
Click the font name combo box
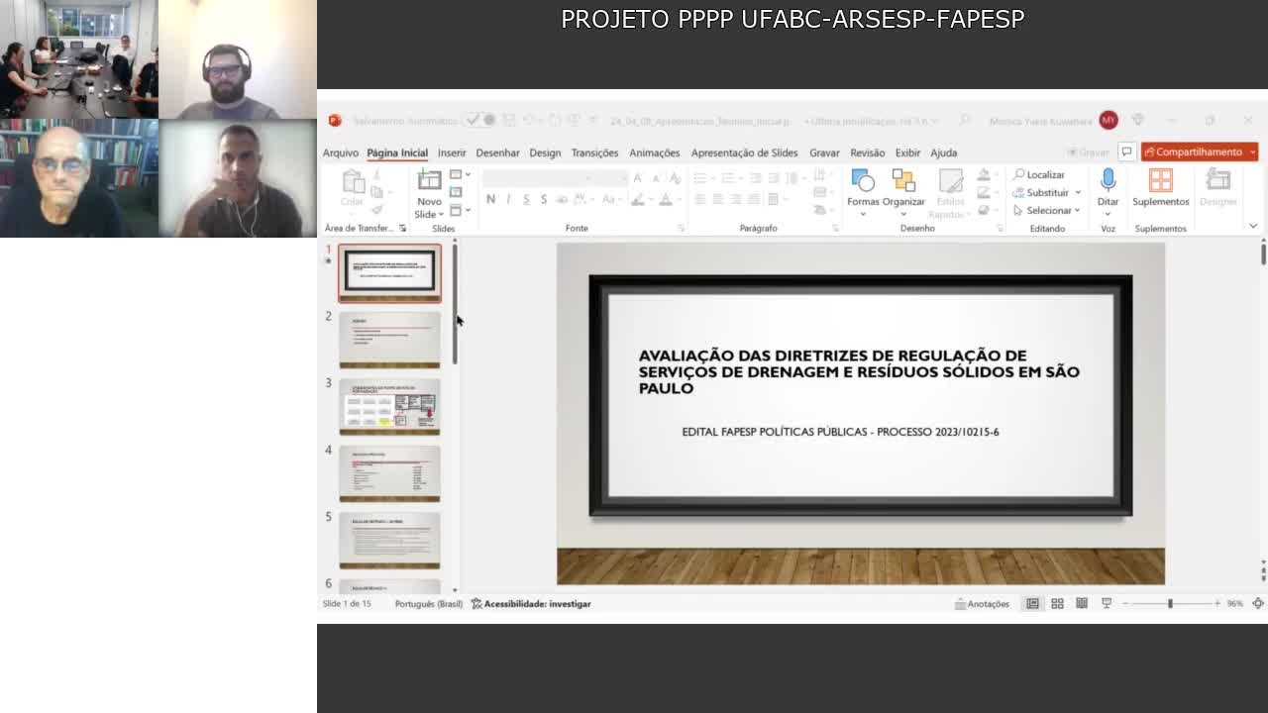pos(539,177)
